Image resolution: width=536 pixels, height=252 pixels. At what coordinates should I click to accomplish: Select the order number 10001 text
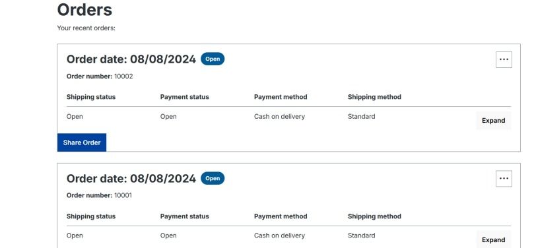[x=123, y=195]
